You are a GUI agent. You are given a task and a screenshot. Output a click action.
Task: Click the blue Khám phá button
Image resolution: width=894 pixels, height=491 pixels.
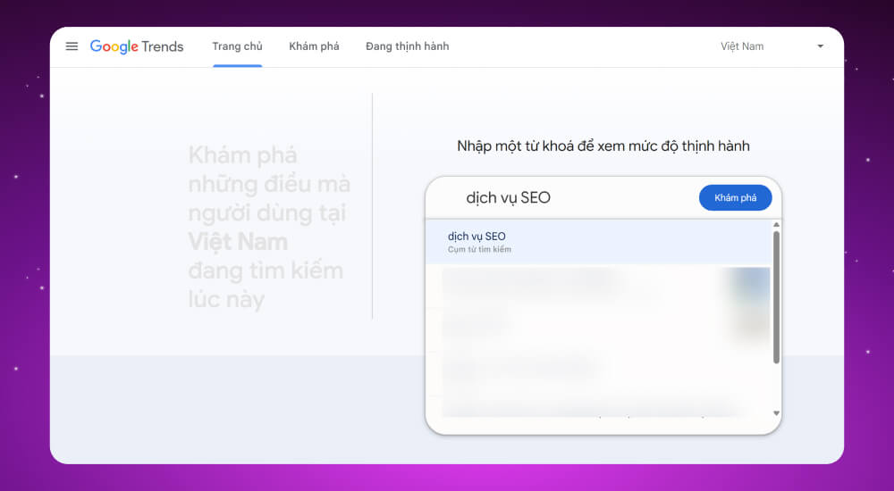tap(736, 197)
